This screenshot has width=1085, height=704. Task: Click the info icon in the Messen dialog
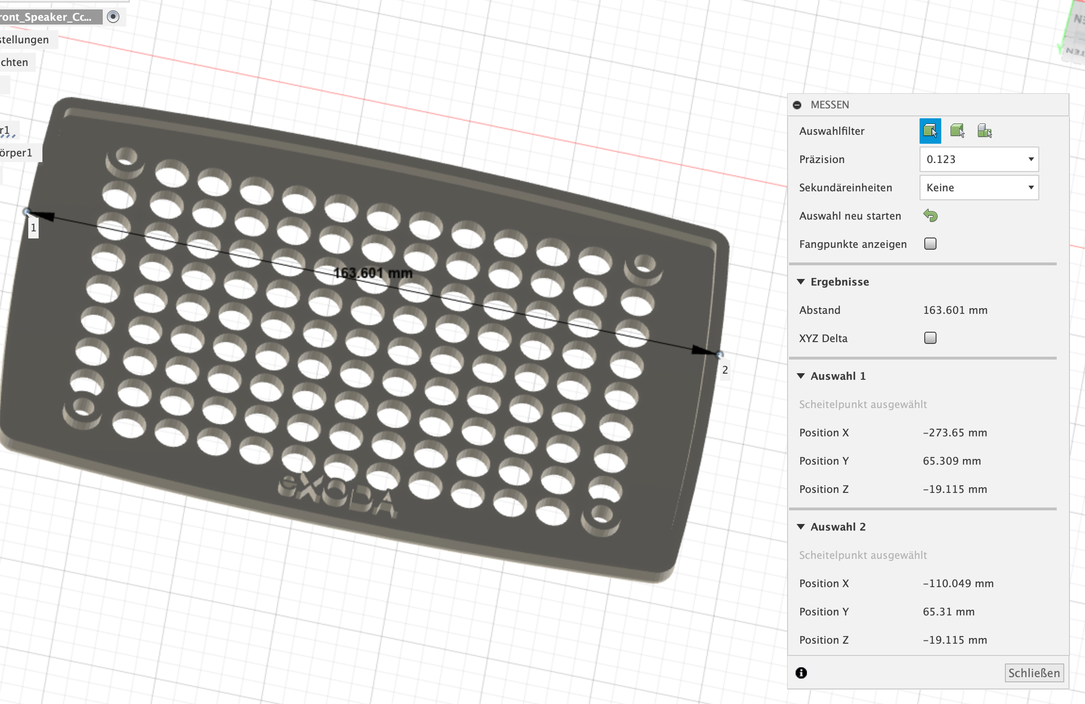(x=801, y=673)
